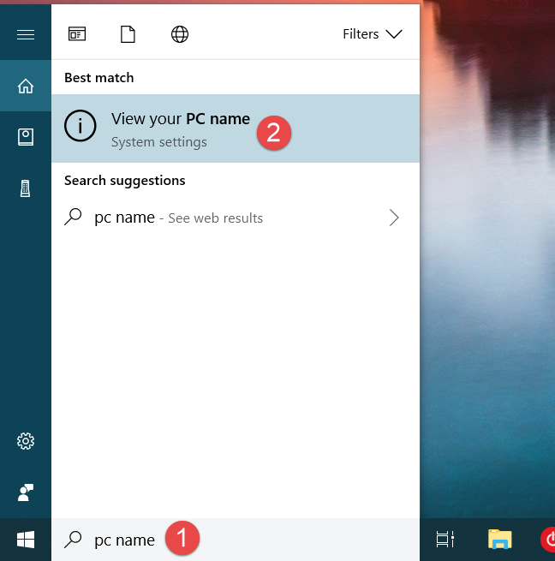
Task: Filter results by Documents icon
Action: click(x=128, y=34)
